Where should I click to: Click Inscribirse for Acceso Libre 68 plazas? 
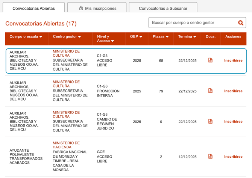[233, 60]
